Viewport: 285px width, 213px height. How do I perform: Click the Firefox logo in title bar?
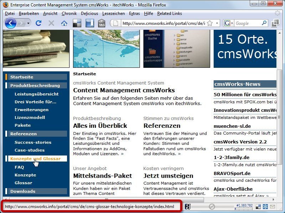click(x=6, y=5)
